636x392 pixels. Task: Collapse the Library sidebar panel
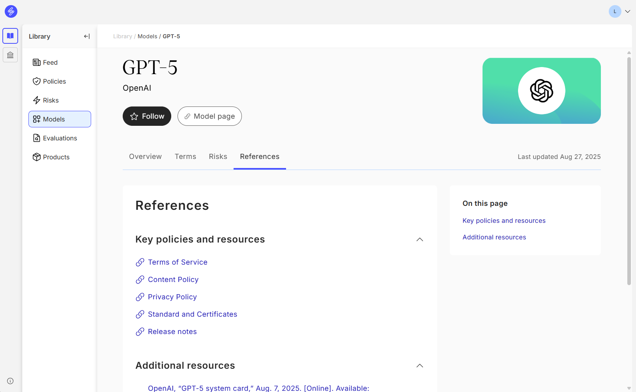[x=87, y=36]
